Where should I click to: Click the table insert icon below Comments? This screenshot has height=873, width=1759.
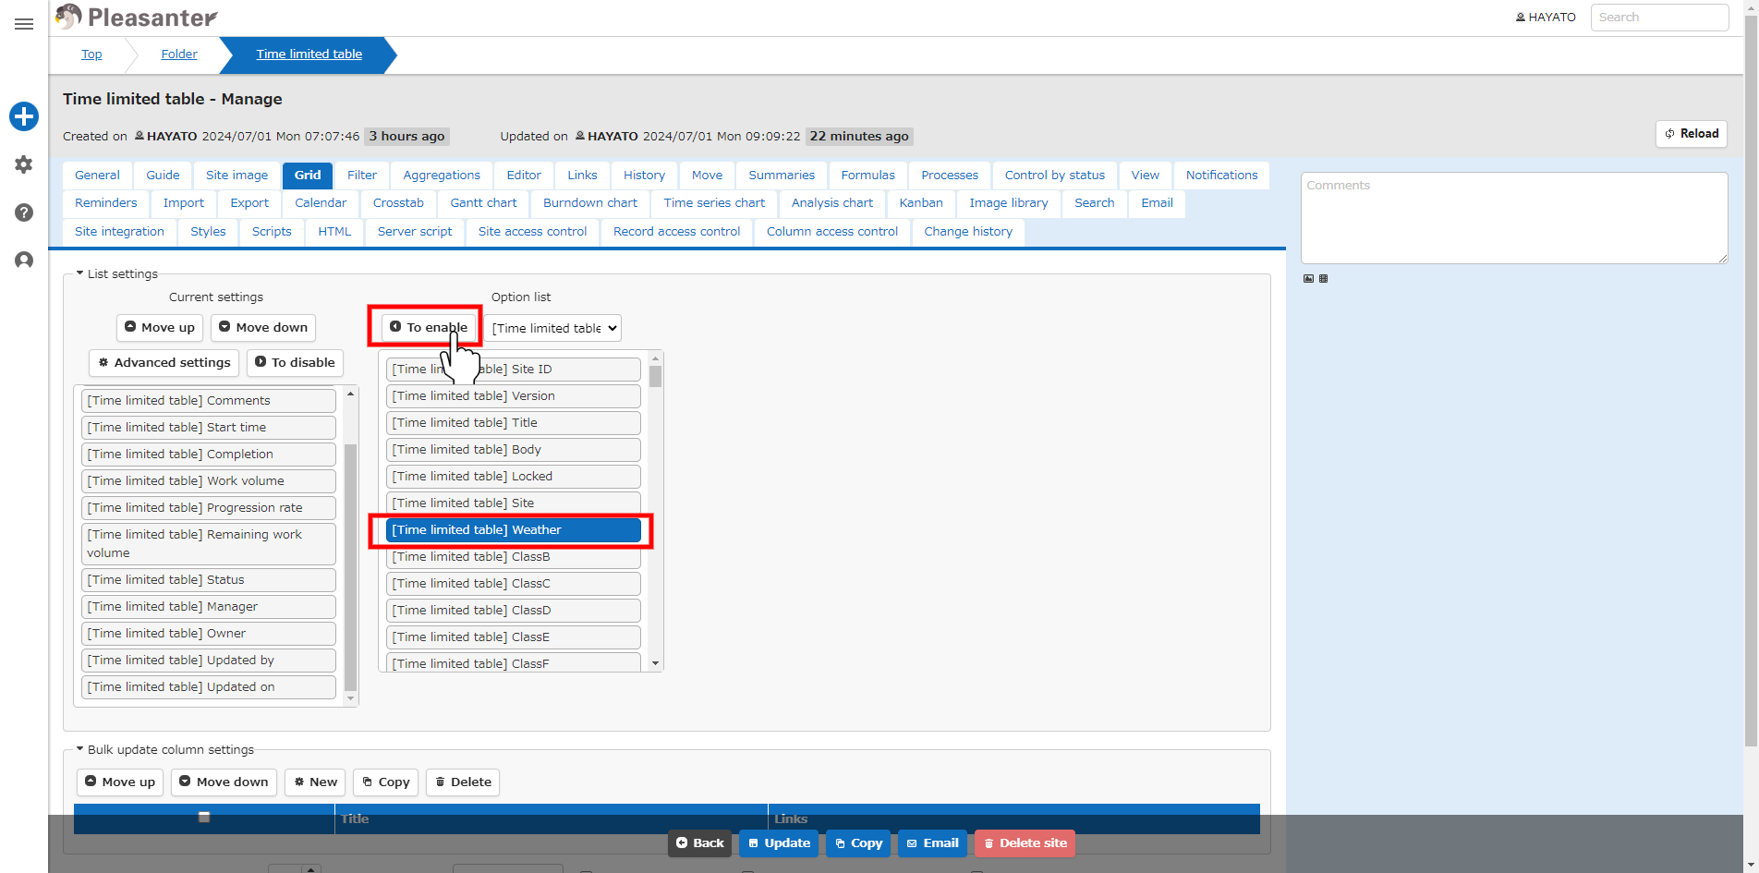click(x=1323, y=278)
